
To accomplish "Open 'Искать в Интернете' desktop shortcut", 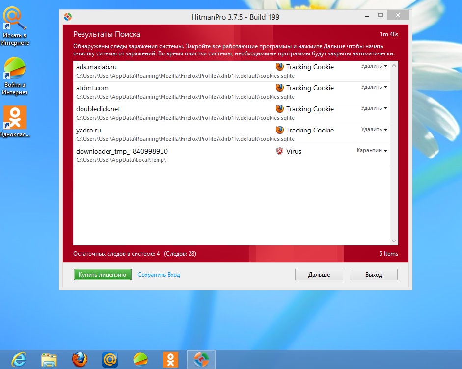I will (15, 26).
